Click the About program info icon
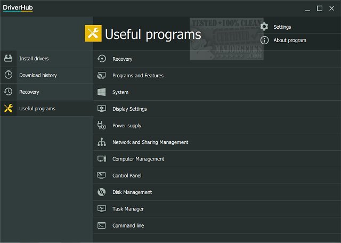The width and height of the screenshot is (341, 243). [x=264, y=40]
